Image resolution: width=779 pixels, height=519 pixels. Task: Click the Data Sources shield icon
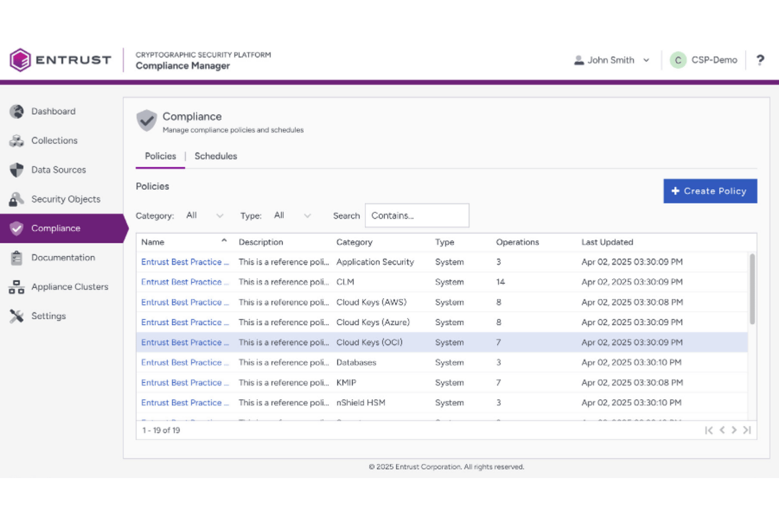click(17, 170)
